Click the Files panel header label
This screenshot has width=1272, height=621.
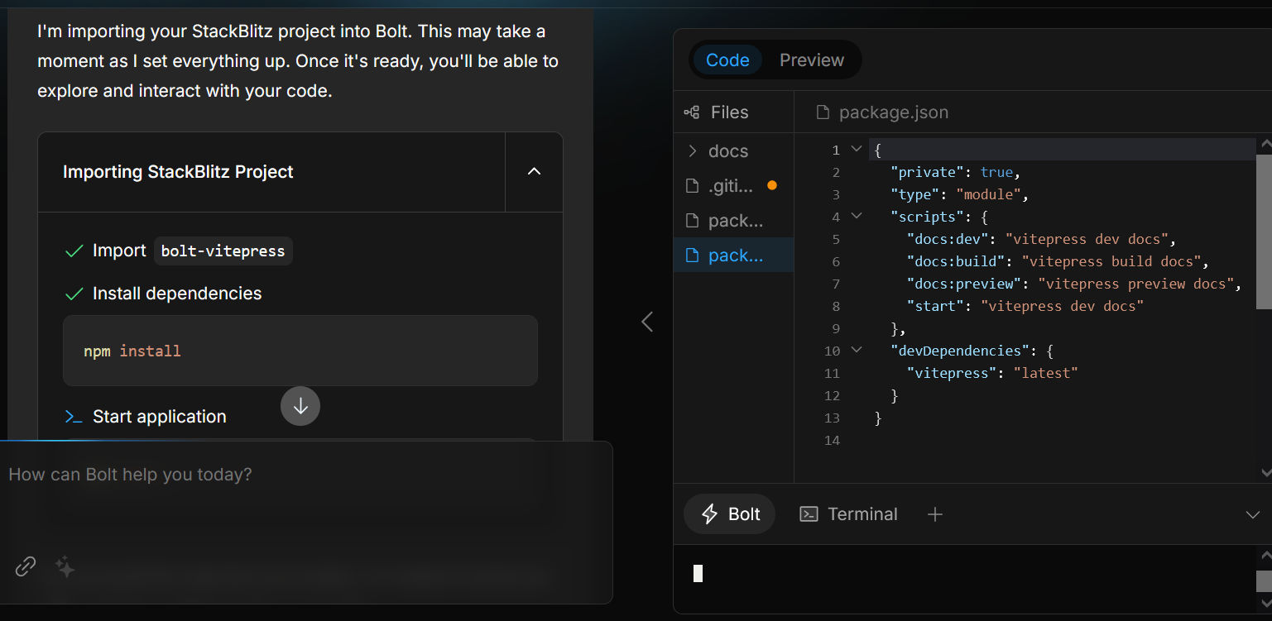729,112
